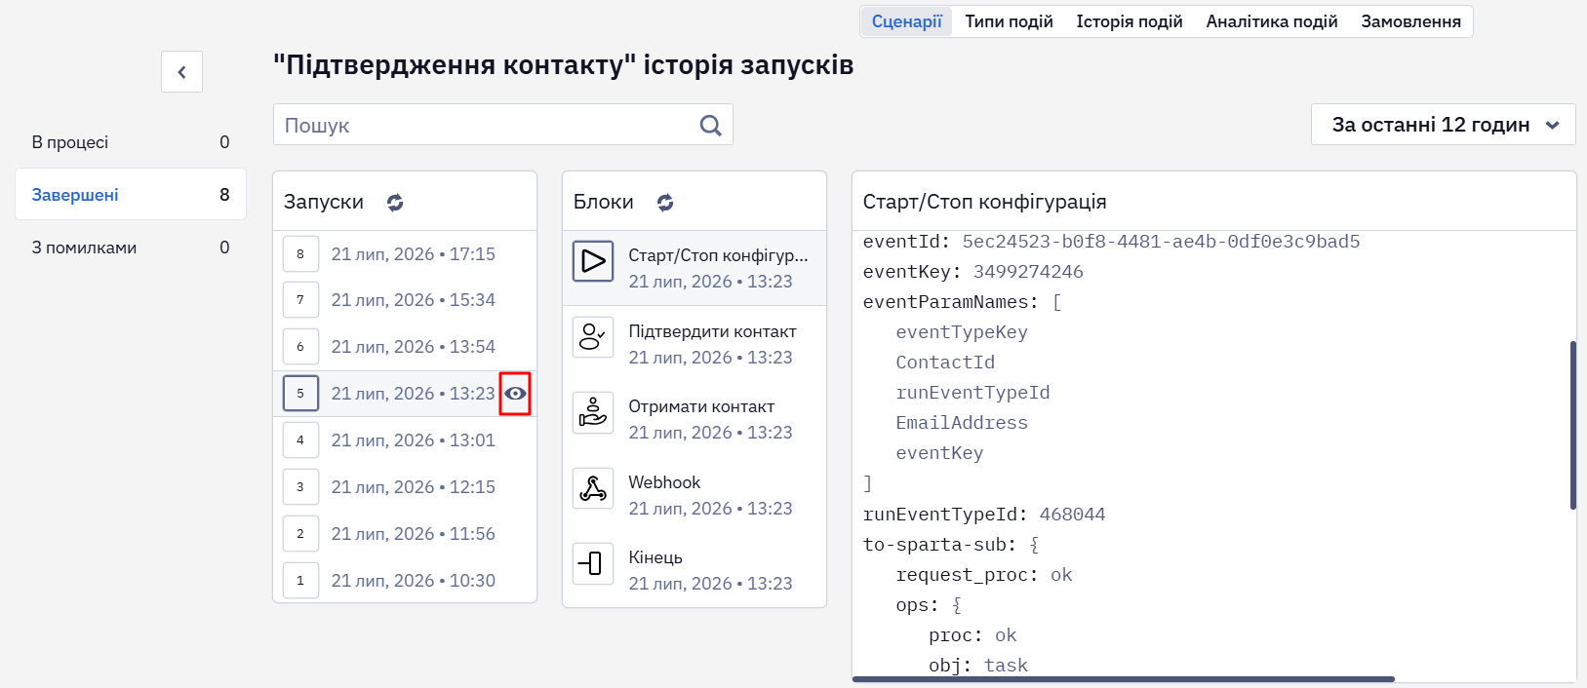The width and height of the screenshot is (1587, 688).
Task: Refresh the Блоки list
Action: click(665, 203)
